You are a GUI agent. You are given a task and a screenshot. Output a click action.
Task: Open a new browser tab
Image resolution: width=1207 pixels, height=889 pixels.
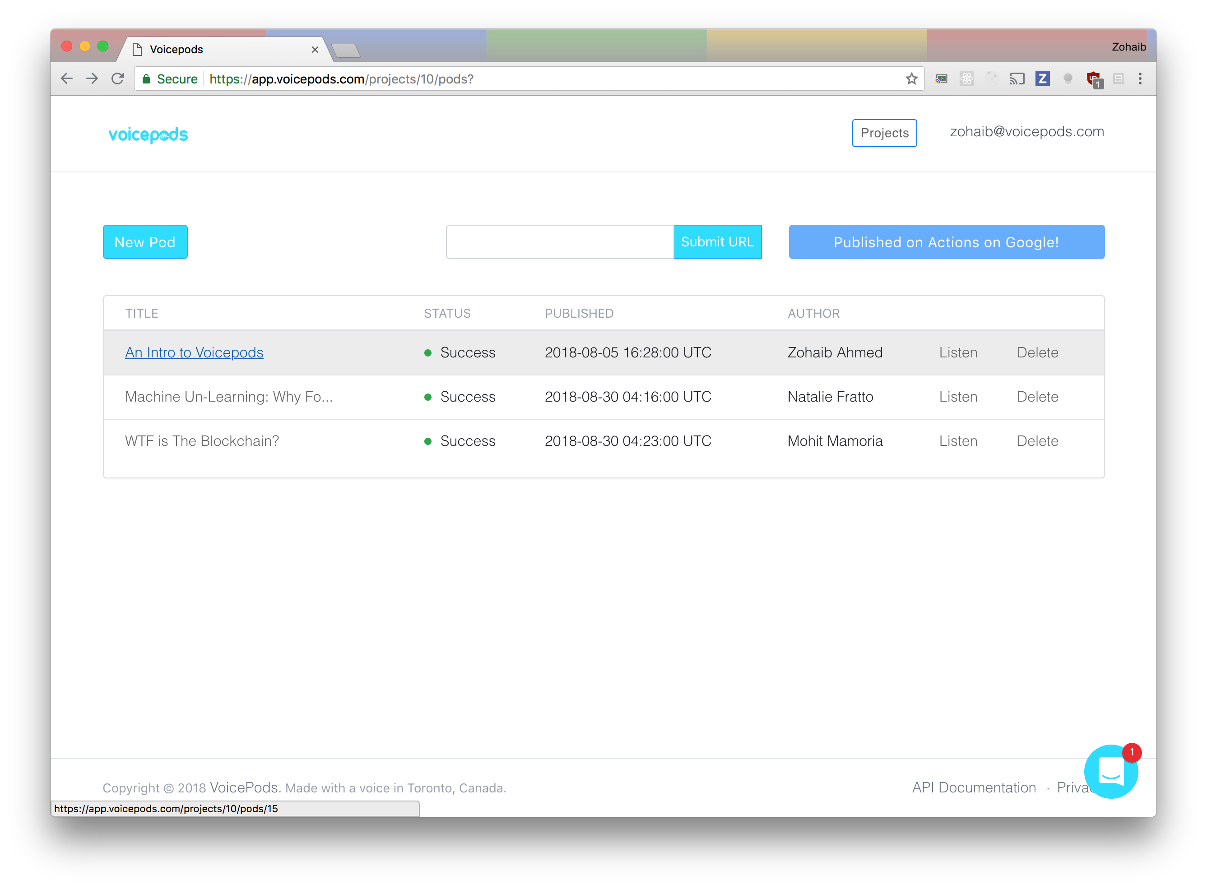point(346,51)
